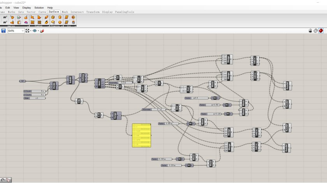Click the zoom extents icon
The height and width of the screenshot is (183, 327).
pos(28,31)
